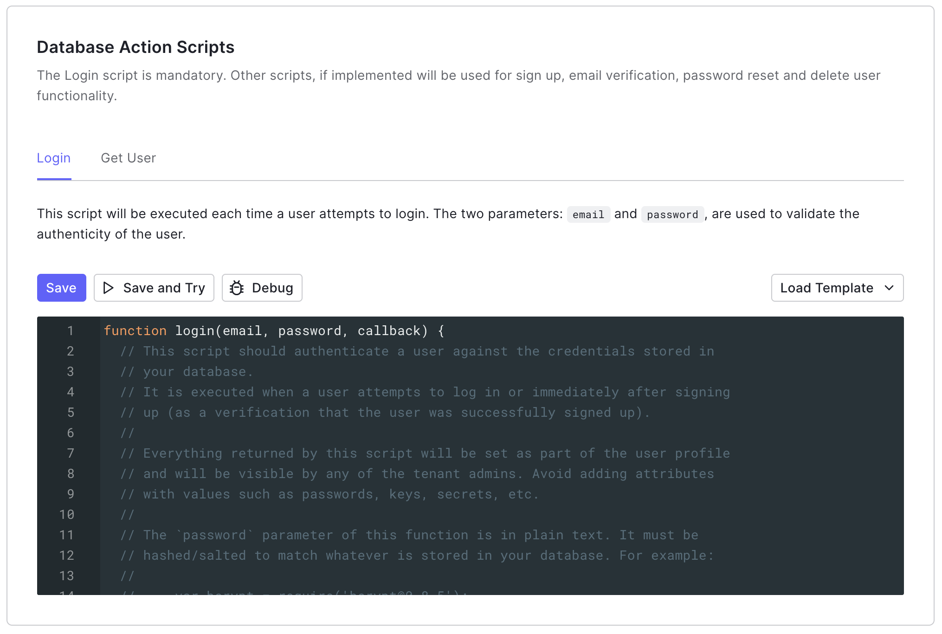
Task: Click the Save and Try button
Action: pyautogui.click(x=154, y=288)
